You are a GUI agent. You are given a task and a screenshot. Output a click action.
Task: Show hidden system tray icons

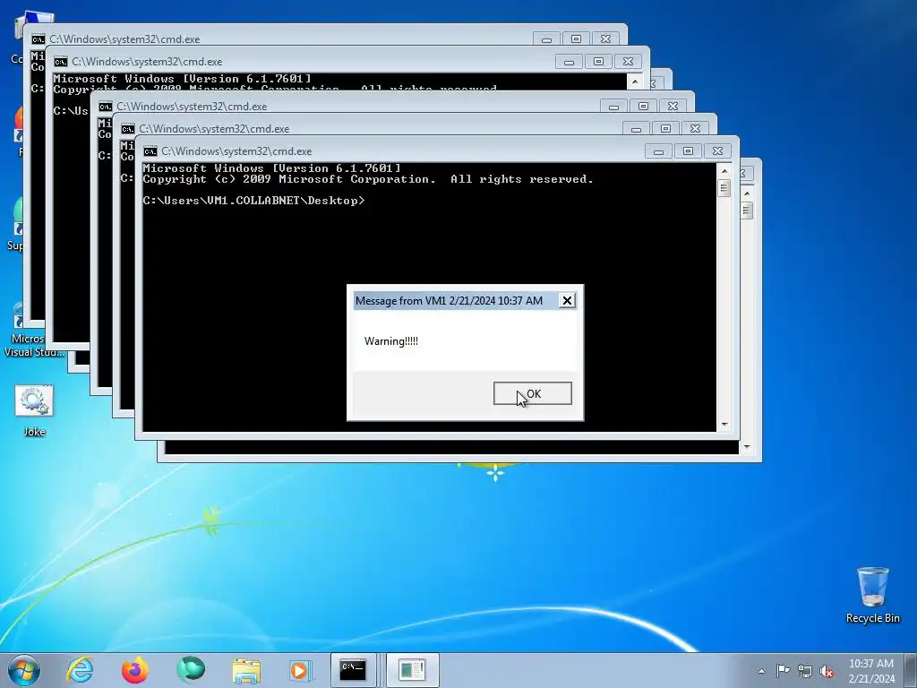click(761, 671)
